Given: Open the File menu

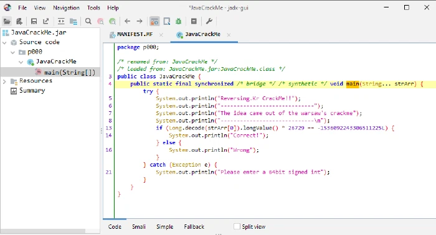Looking at the screenshot, I should [x=22, y=7].
